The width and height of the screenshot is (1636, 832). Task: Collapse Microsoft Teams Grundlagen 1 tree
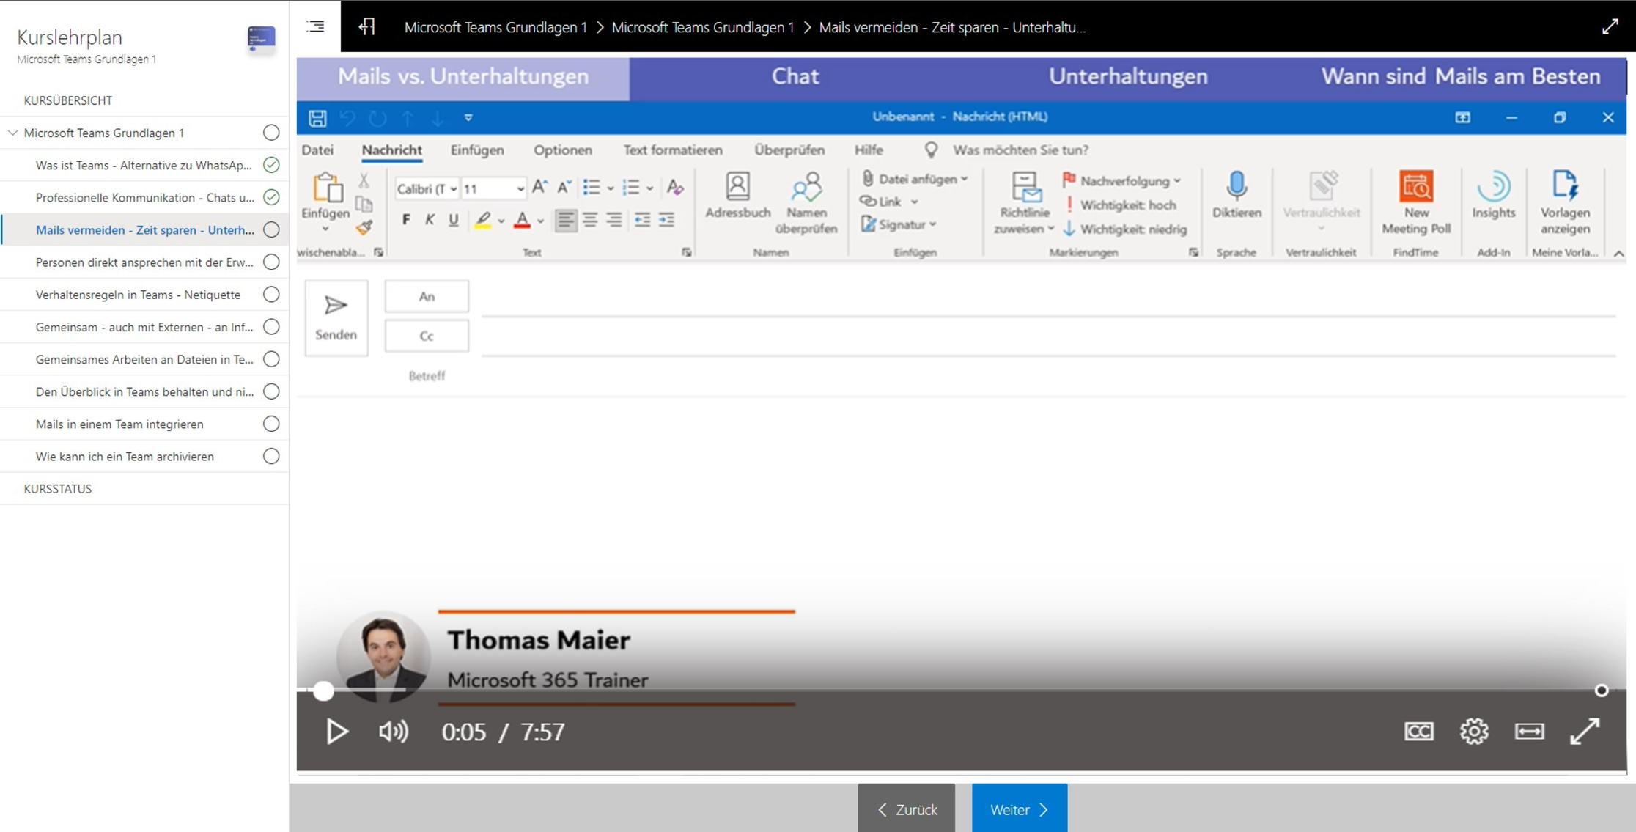tap(12, 133)
